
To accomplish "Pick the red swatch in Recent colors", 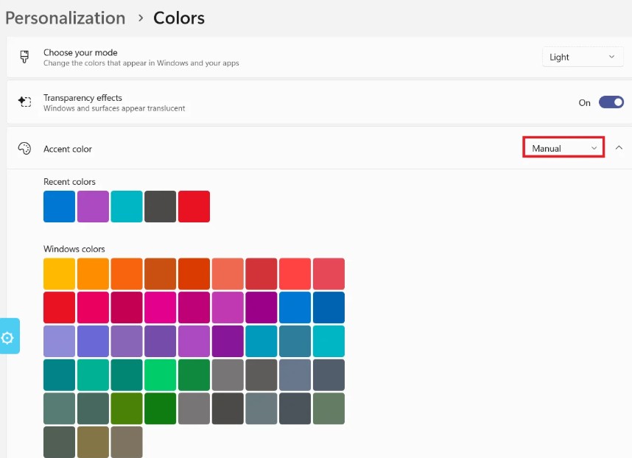I will [x=194, y=206].
